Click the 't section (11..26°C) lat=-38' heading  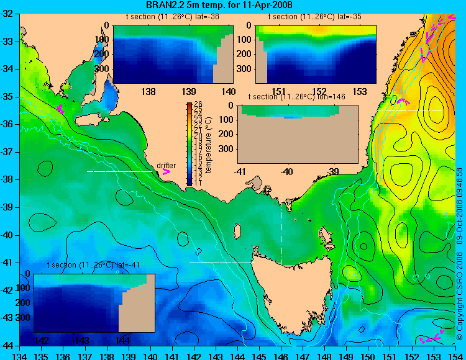coord(173,17)
